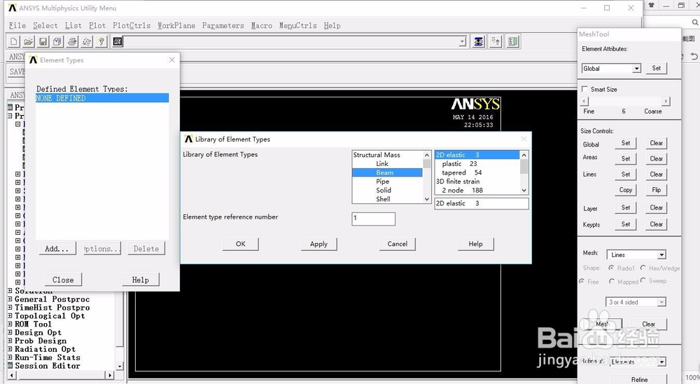Select '2 node 188' beam element entry
This screenshot has height=384, width=700.
(477, 190)
